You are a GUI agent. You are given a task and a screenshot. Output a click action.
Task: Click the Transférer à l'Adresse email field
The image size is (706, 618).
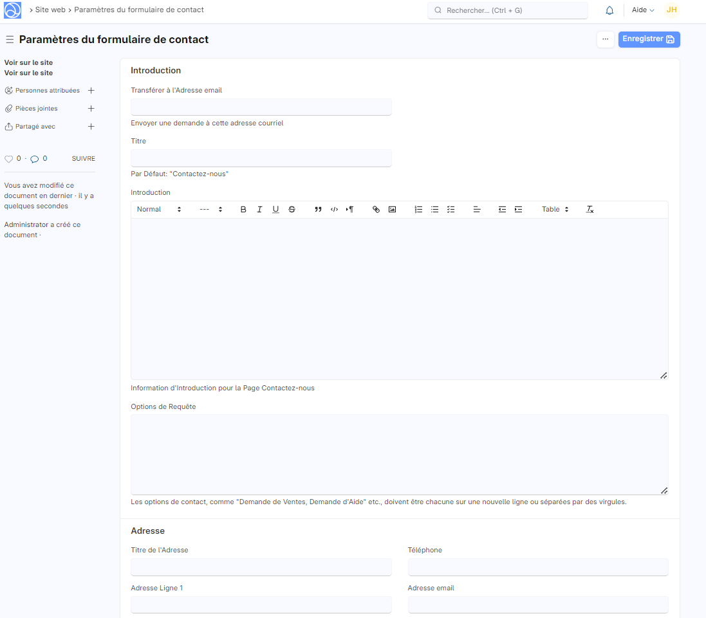pos(261,107)
